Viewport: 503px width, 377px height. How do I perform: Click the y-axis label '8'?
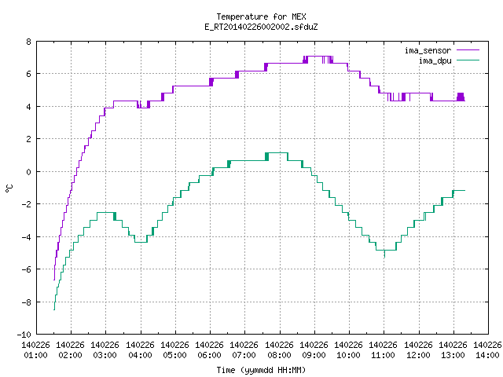(x=28, y=42)
